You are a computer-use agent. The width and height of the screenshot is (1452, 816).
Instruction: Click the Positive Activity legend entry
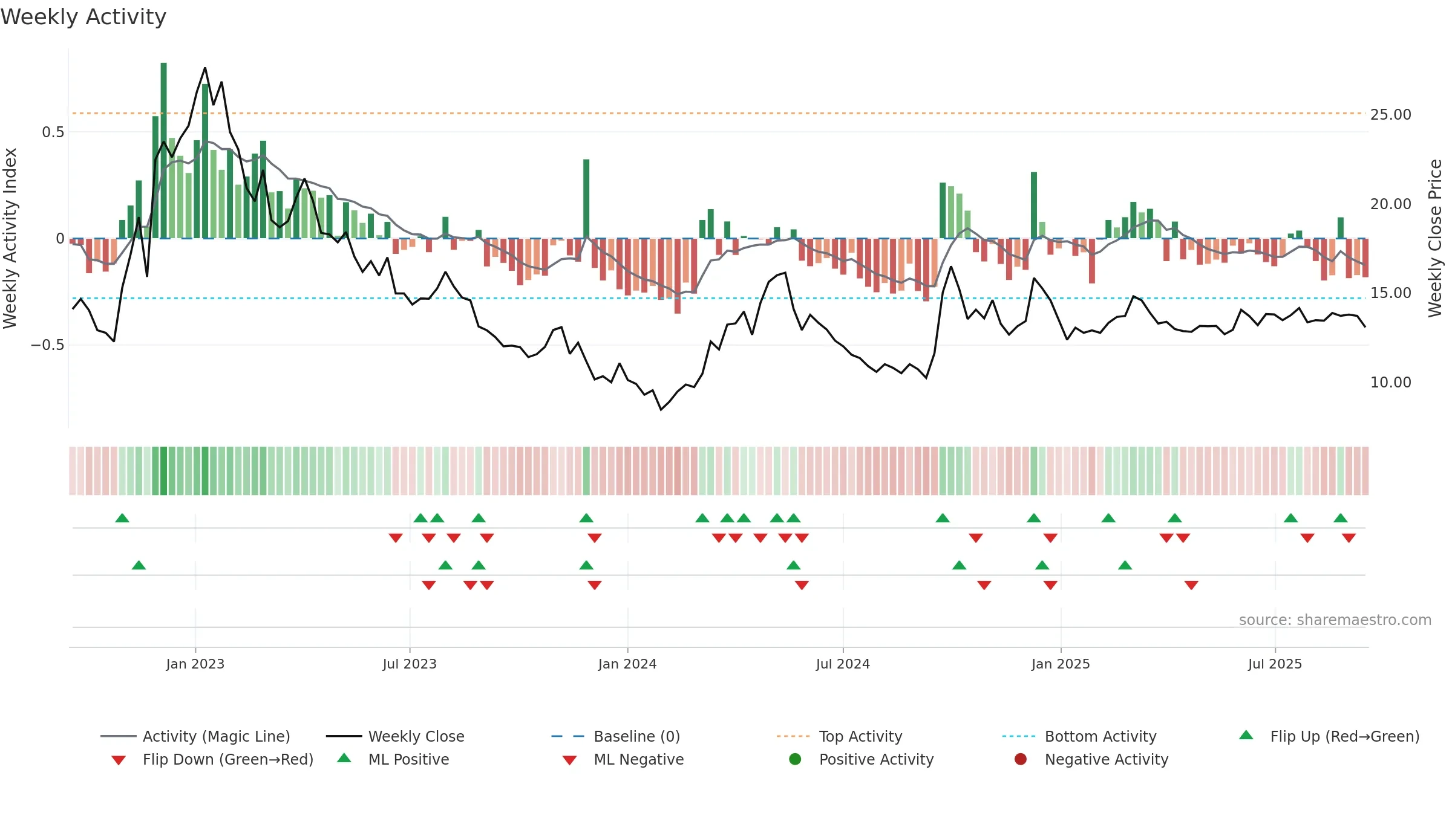pos(862,759)
